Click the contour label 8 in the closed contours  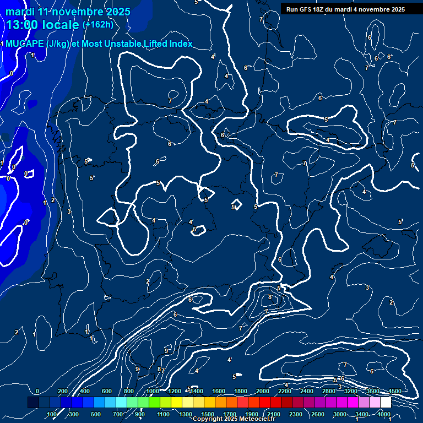[x=269, y=297]
